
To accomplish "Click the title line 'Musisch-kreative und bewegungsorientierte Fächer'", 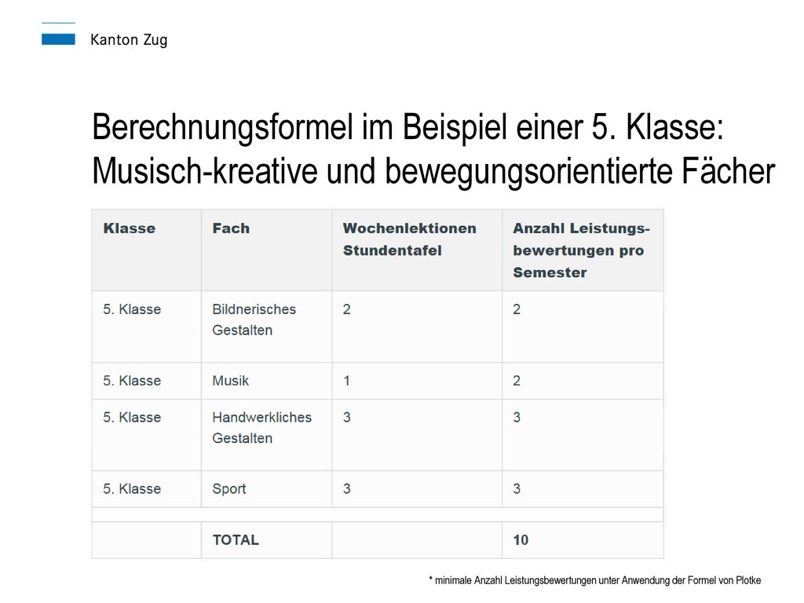I will tap(433, 170).
